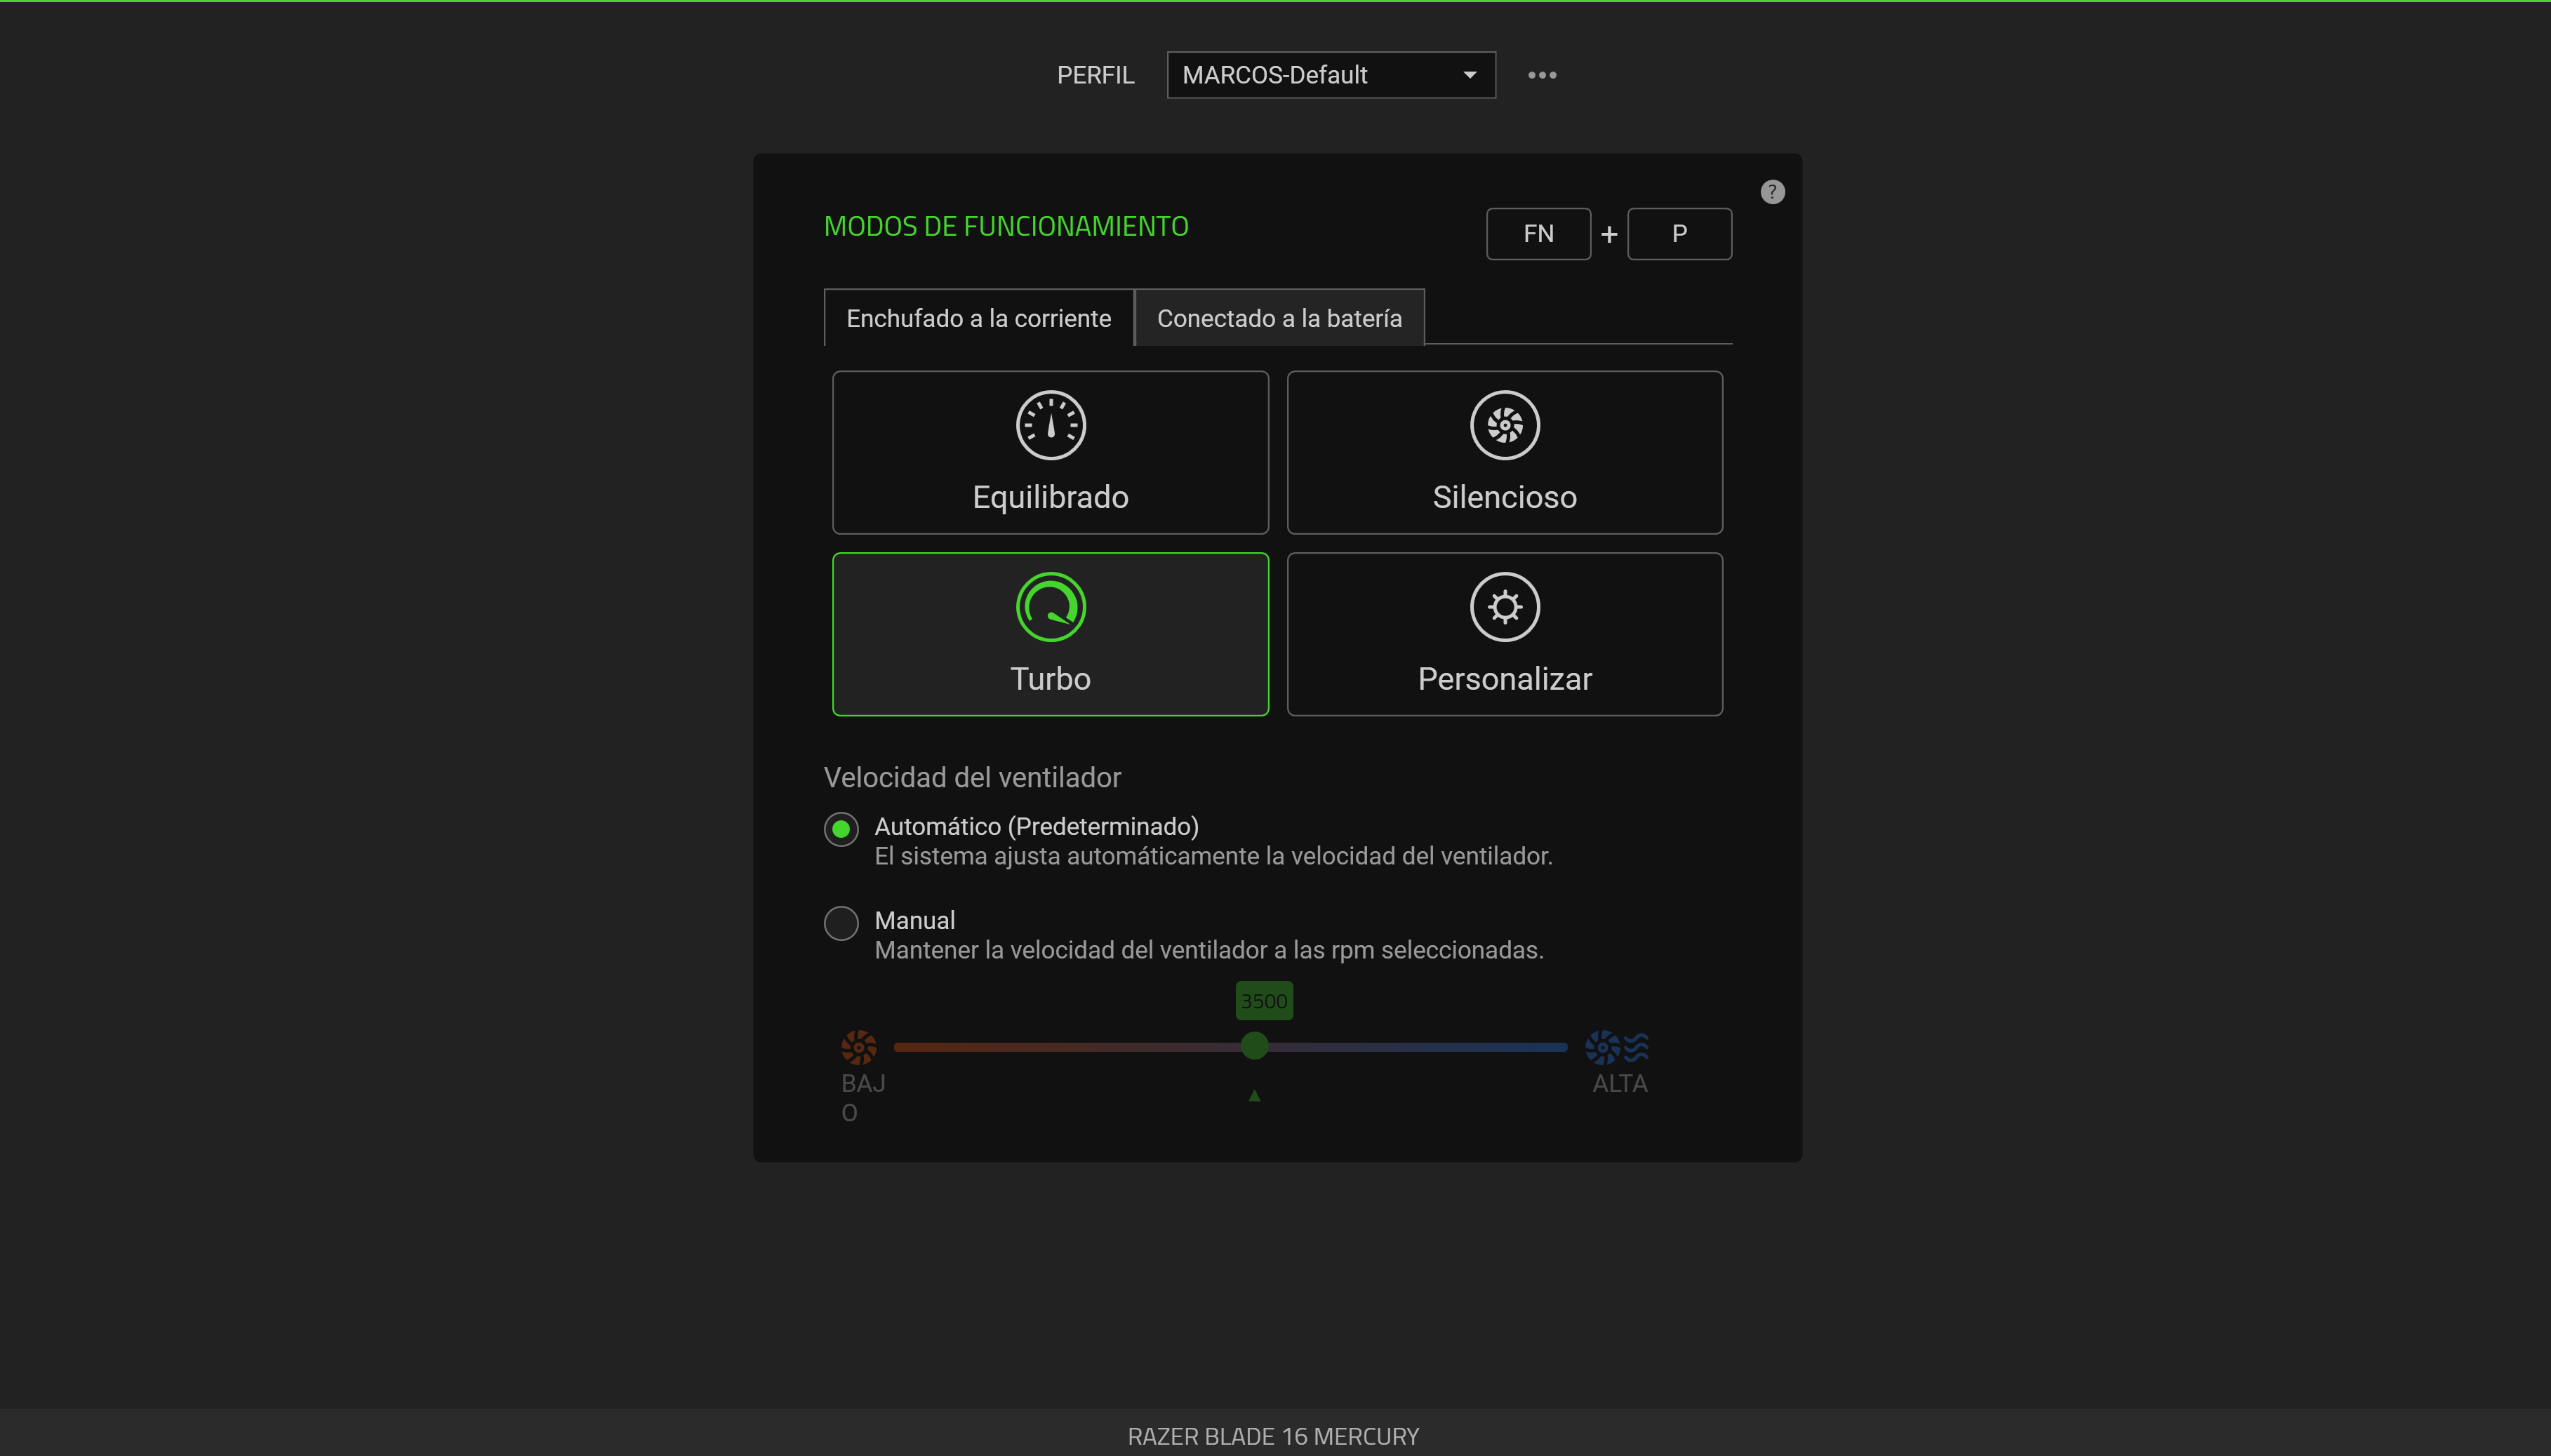2551x1456 pixels.
Task: Choose the Equilibrado mode label
Action: [x=1050, y=497]
